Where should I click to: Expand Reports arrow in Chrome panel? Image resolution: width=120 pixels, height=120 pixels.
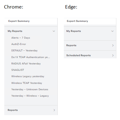pos(54,110)
